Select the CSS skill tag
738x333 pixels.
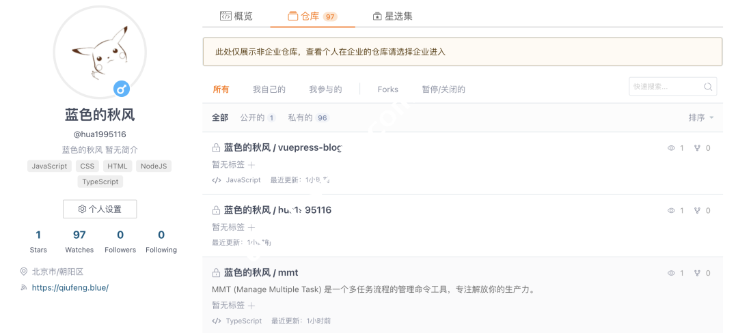click(87, 166)
